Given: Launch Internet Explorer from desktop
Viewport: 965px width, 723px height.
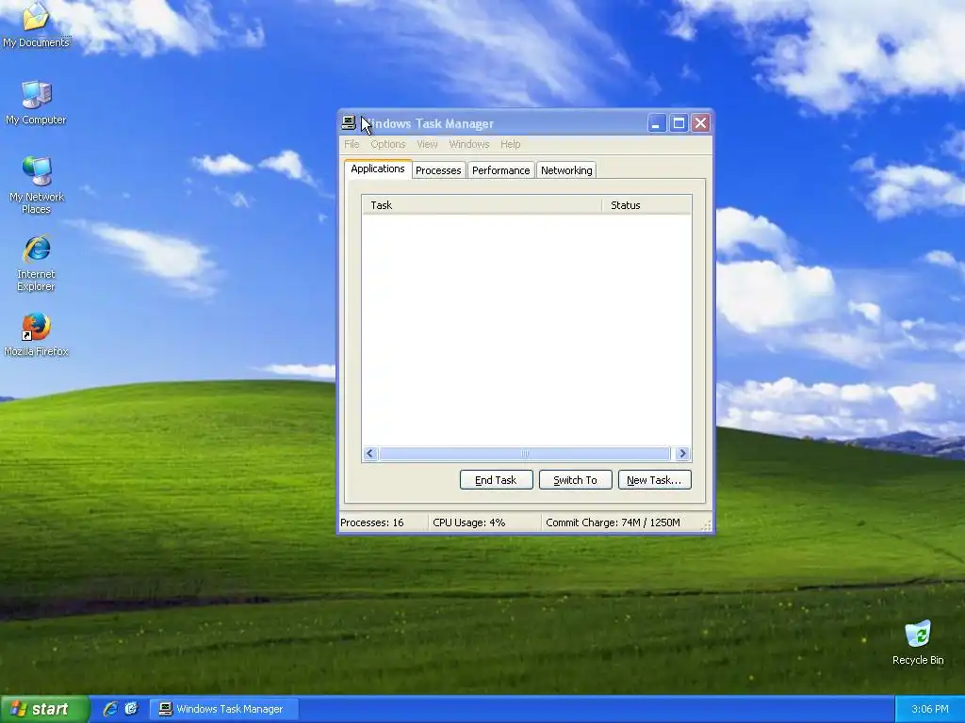Looking at the screenshot, I should 36,264.
